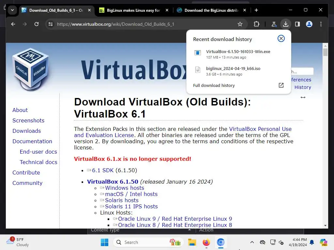This screenshot has width=334, height=250.
Task: Open VirtualBox Personal Use license link
Action: (260, 129)
